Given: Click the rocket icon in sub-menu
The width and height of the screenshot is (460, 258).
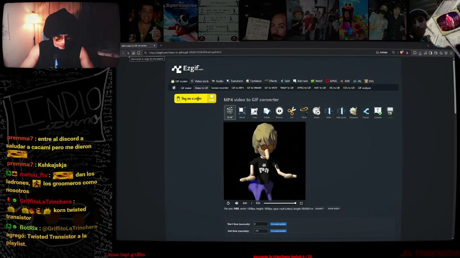Looking at the screenshot, I should (x=174, y=88).
